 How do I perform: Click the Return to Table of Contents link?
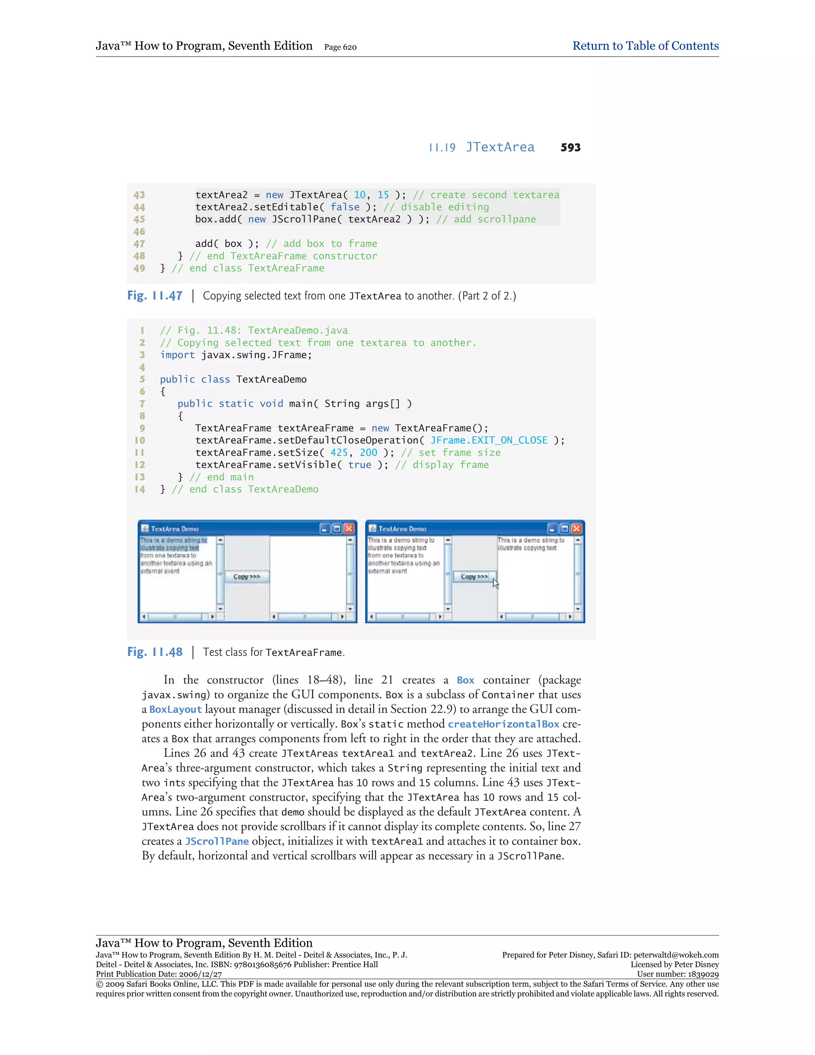[645, 46]
